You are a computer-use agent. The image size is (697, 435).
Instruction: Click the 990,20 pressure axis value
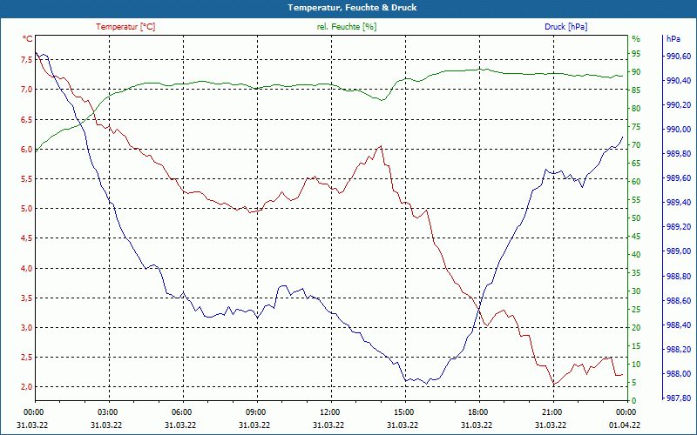coord(679,105)
